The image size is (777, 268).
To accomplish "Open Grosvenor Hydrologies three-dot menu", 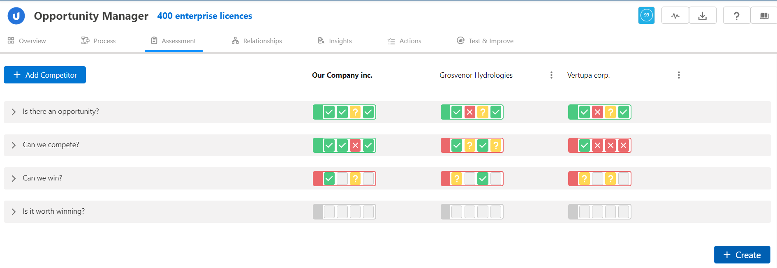I will pyautogui.click(x=551, y=75).
